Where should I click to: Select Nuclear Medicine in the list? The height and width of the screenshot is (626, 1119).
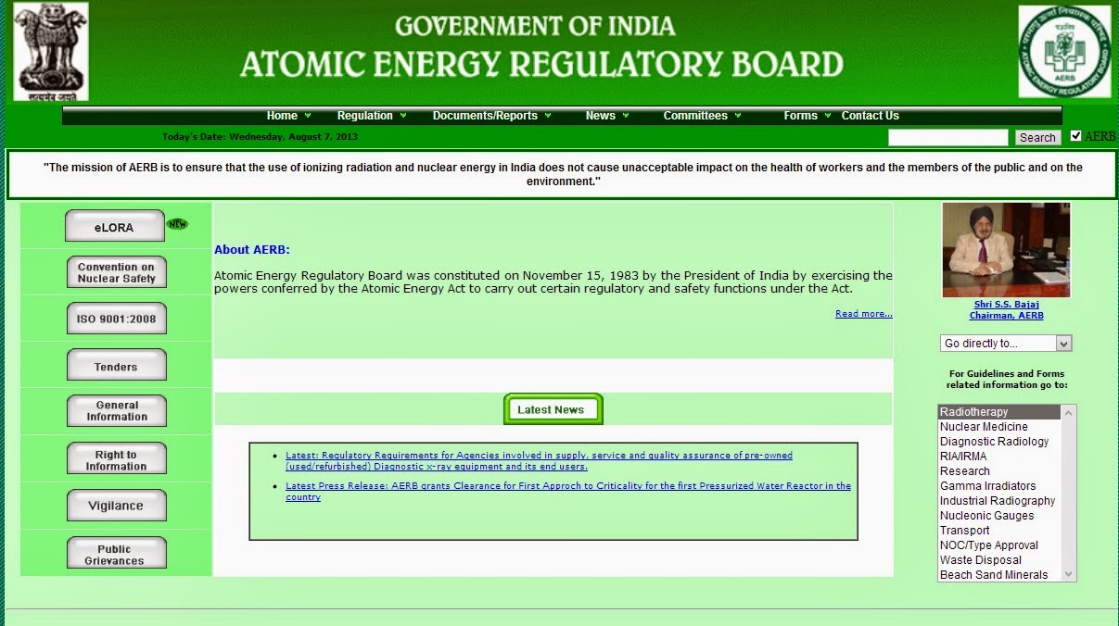click(999, 427)
